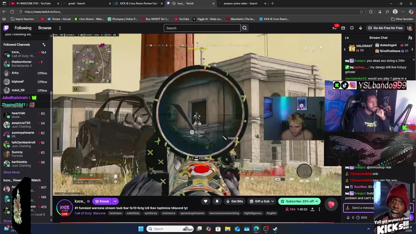
Task: Click the upcomingstreamer tag
Action: point(192,213)
